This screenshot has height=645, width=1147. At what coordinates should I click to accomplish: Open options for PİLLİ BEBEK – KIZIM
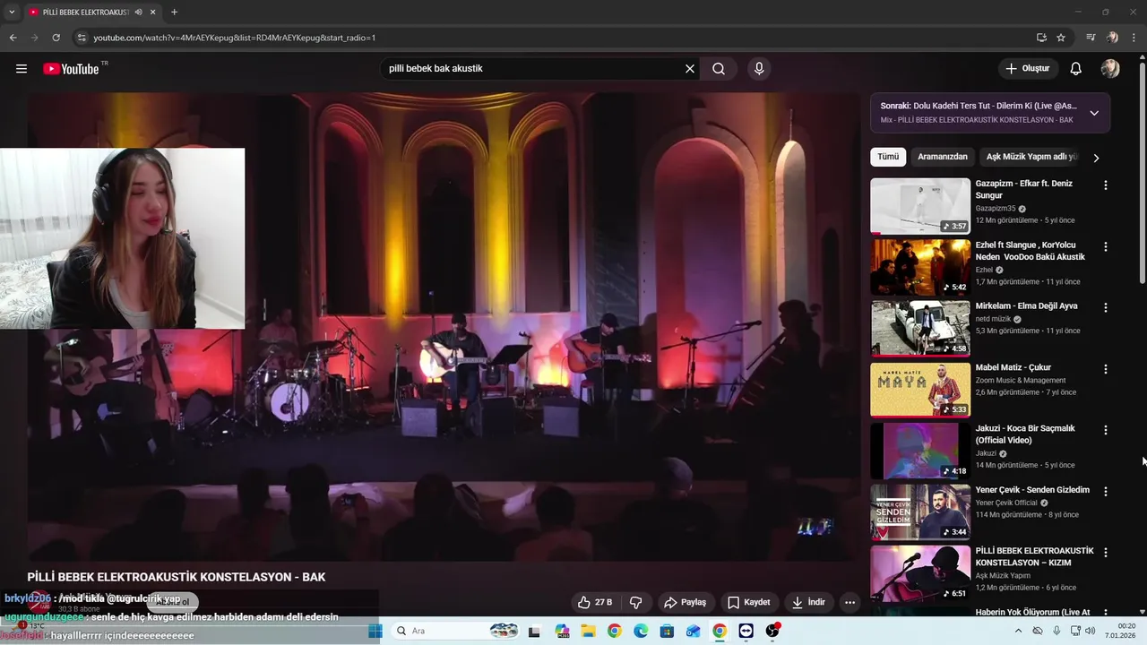[x=1106, y=553]
